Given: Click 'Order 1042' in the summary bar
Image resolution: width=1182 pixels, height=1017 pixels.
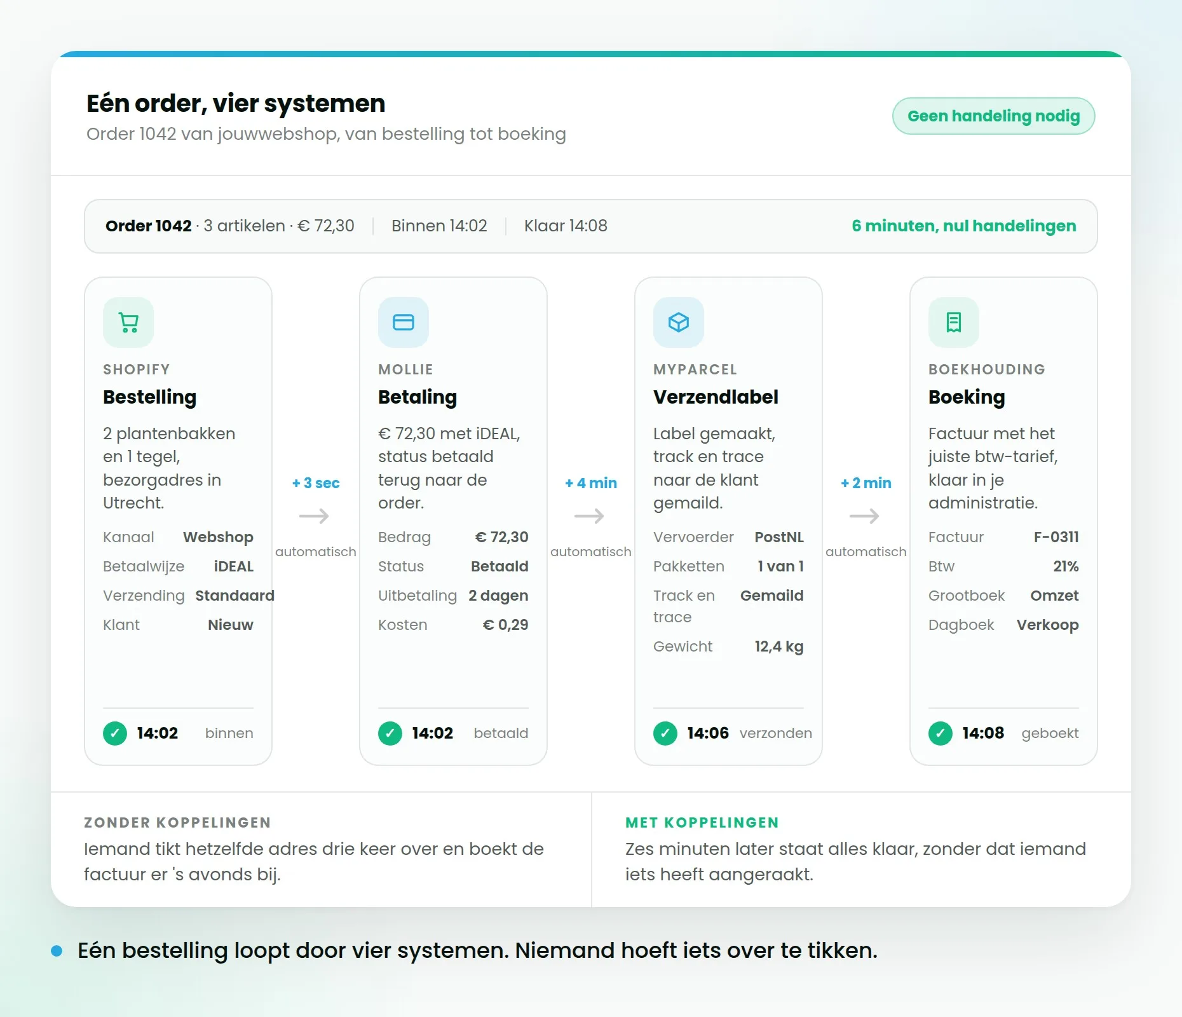Looking at the screenshot, I should pyautogui.click(x=149, y=226).
